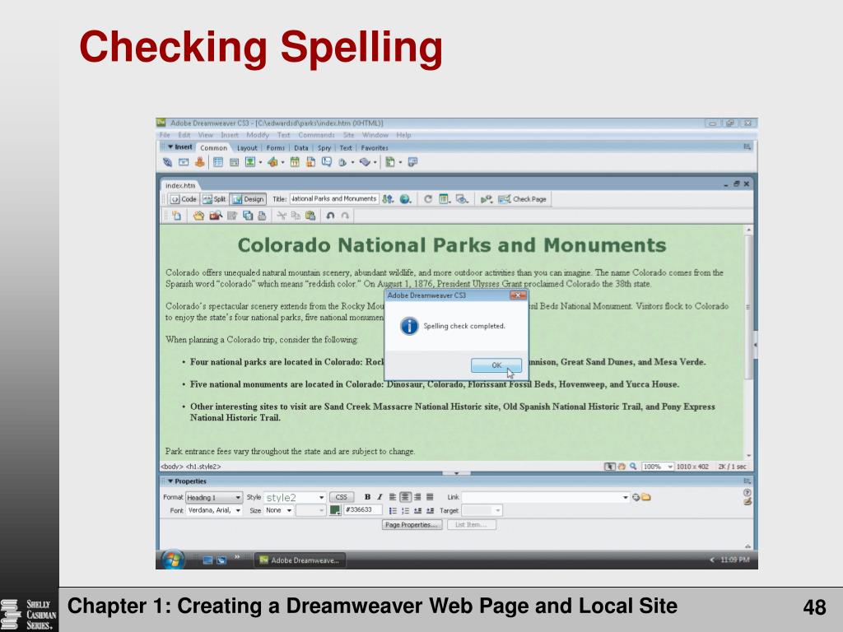
Task: Click the Hyperlink icon in Insert bar
Action: tap(167, 162)
